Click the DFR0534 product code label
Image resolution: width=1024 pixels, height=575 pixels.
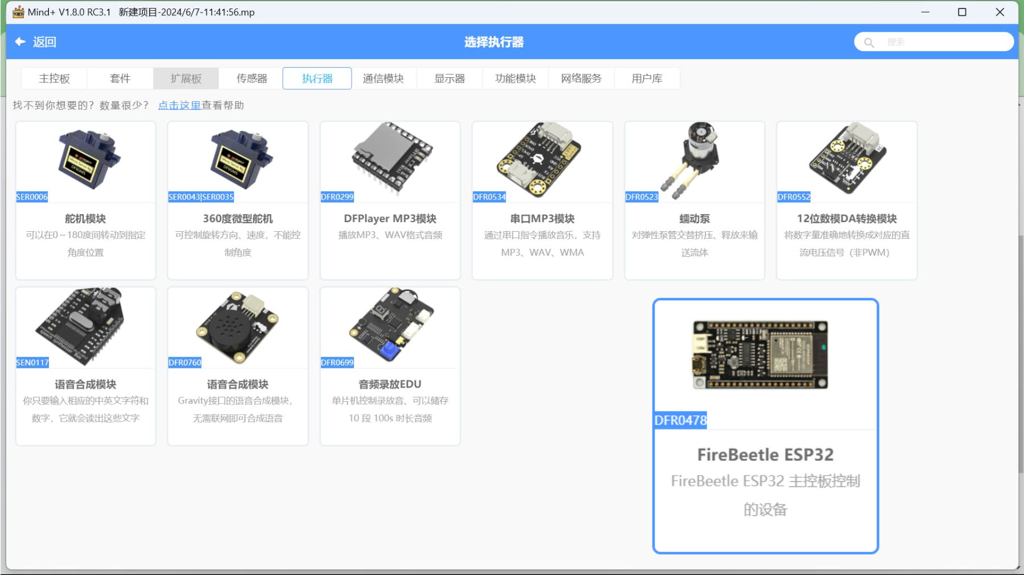tap(489, 197)
